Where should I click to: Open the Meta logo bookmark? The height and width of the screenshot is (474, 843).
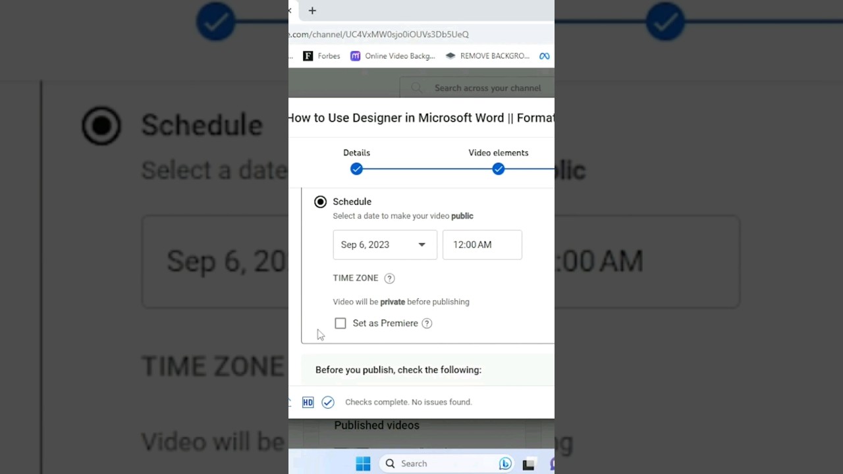click(x=545, y=56)
